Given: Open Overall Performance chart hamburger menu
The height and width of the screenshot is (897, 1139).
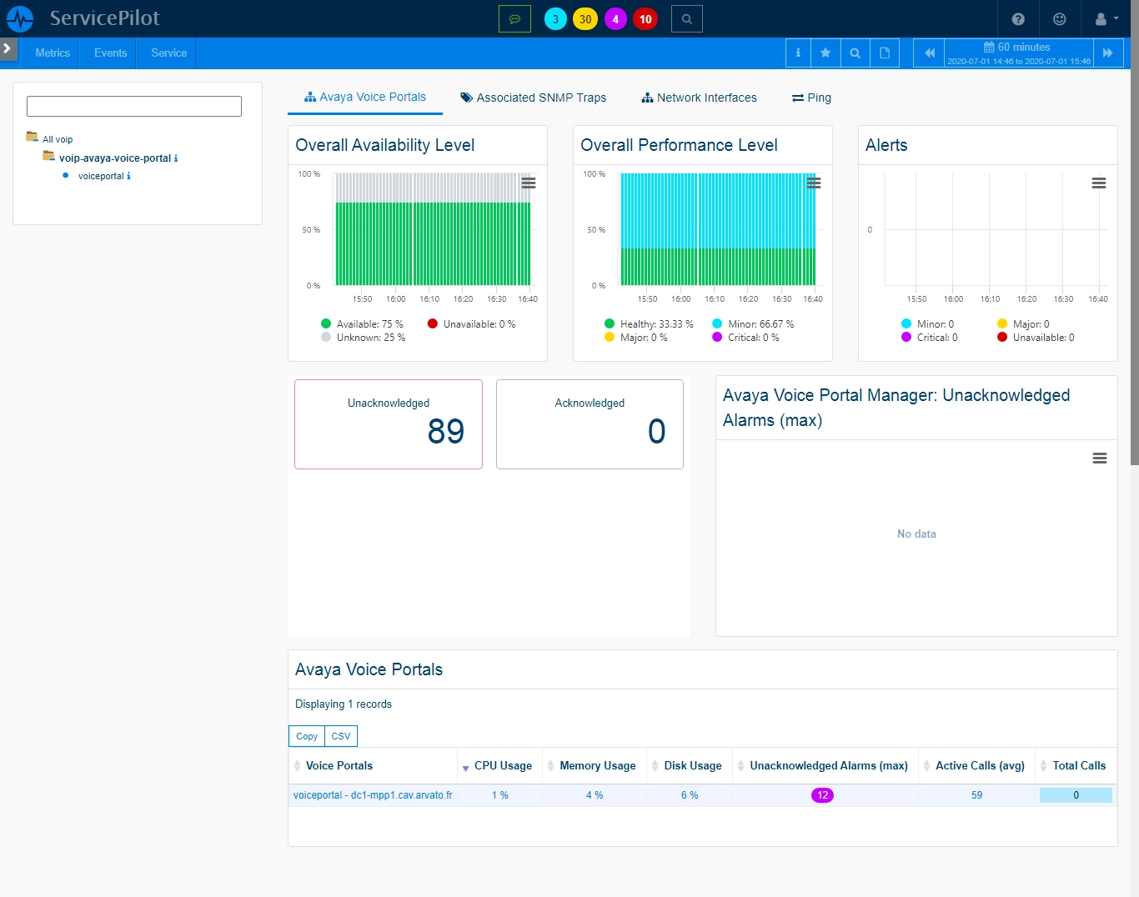Looking at the screenshot, I should (814, 183).
